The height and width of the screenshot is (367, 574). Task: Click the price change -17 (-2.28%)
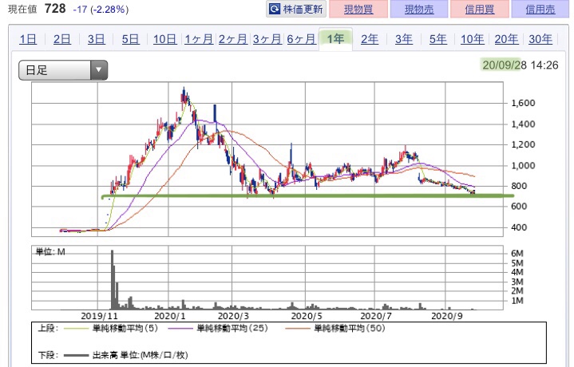click(101, 9)
